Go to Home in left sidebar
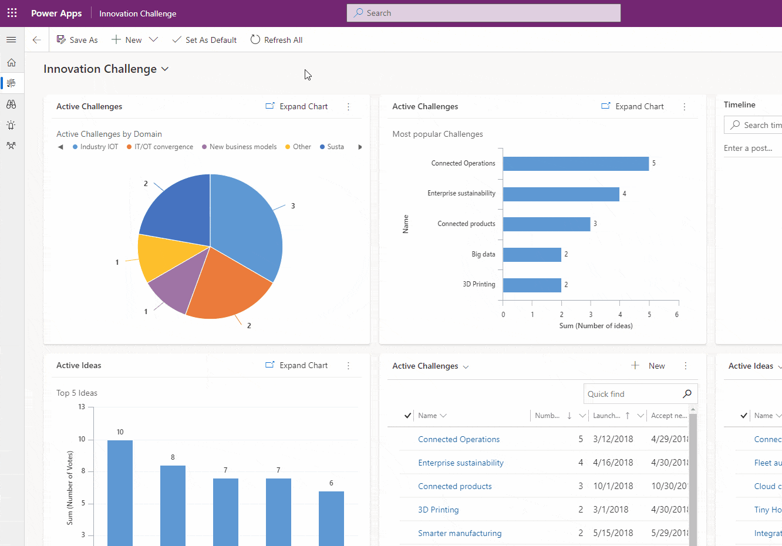 click(11, 62)
